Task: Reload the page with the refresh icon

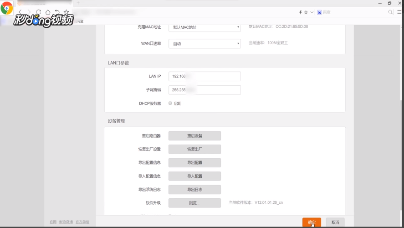Action: tap(39, 12)
